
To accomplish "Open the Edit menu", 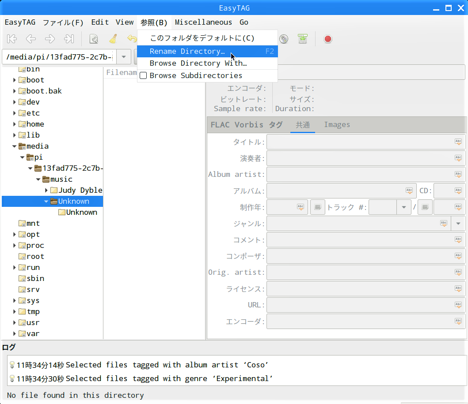I will point(100,22).
